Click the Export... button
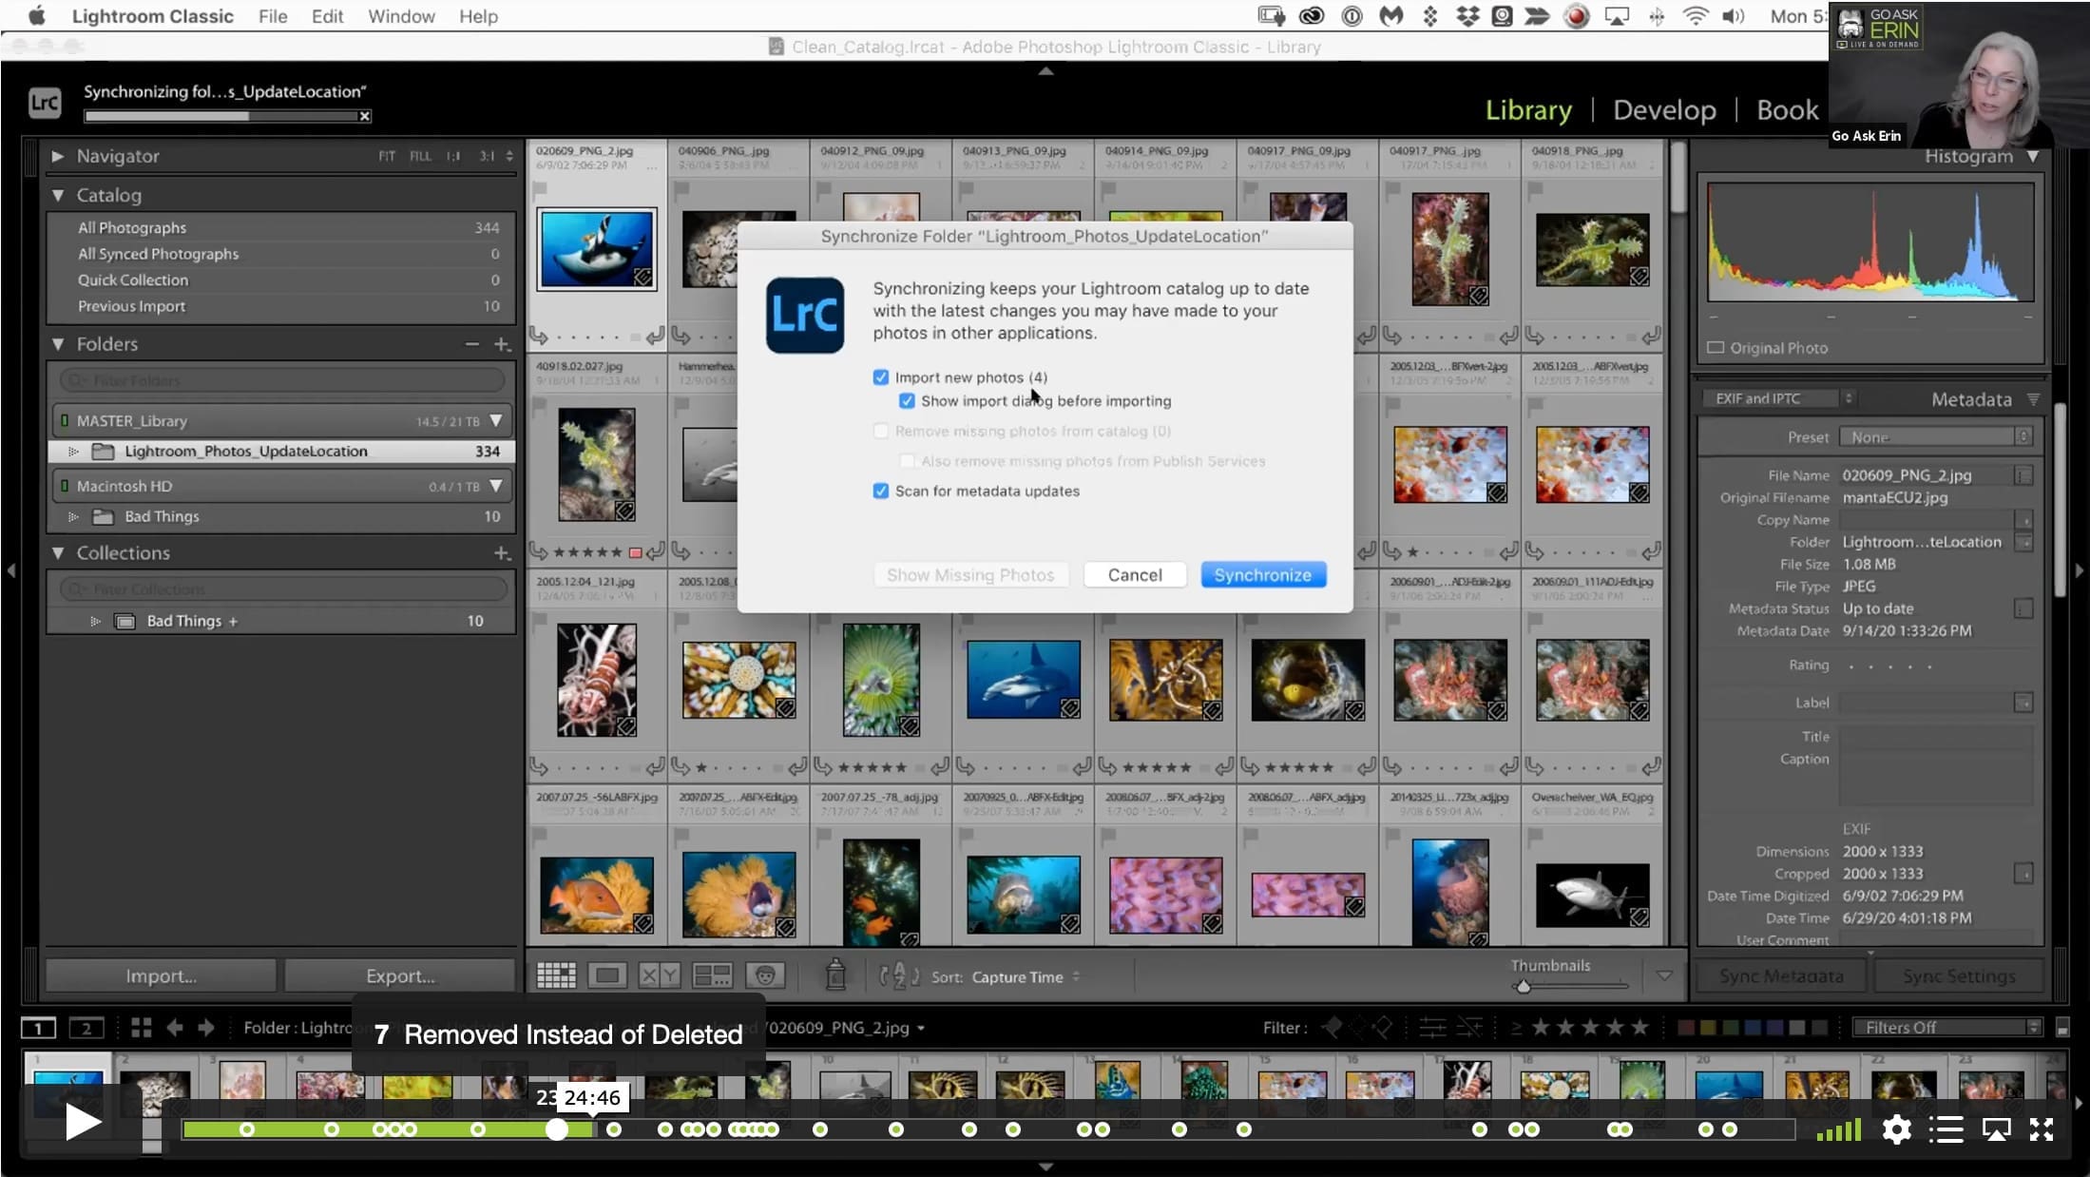The width and height of the screenshot is (2090, 1177). pos(400,976)
